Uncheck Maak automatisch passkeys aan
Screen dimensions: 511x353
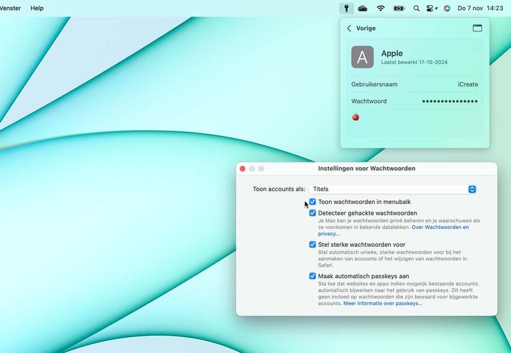point(312,276)
